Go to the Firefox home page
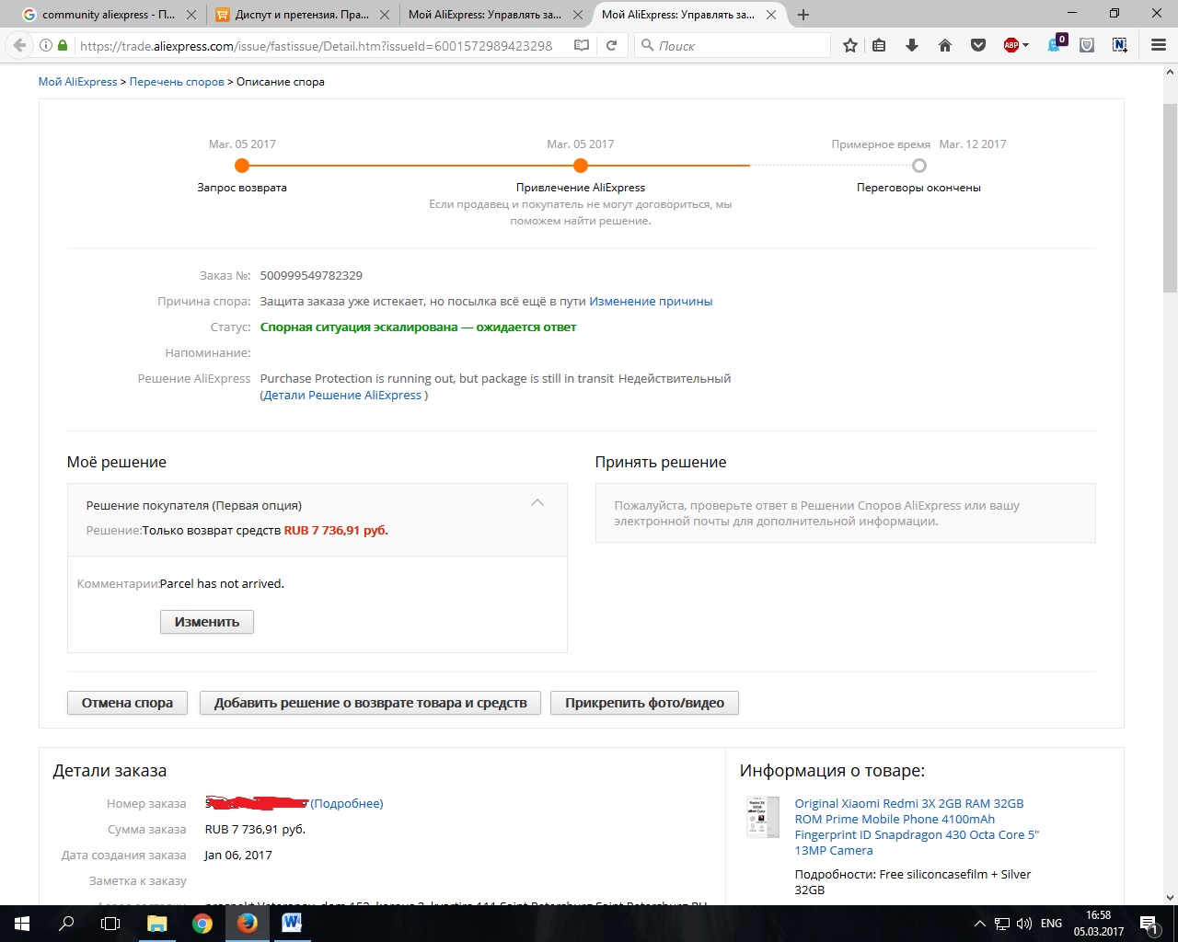The image size is (1178, 942). point(945,45)
